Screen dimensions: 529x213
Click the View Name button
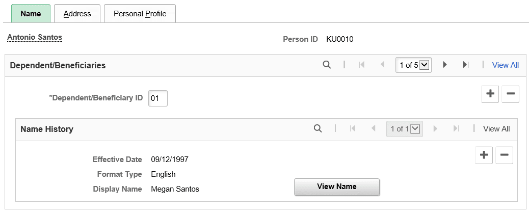click(337, 187)
